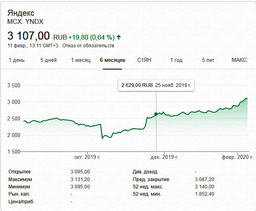Click the 'Максимум' row label

click(x=20, y=179)
